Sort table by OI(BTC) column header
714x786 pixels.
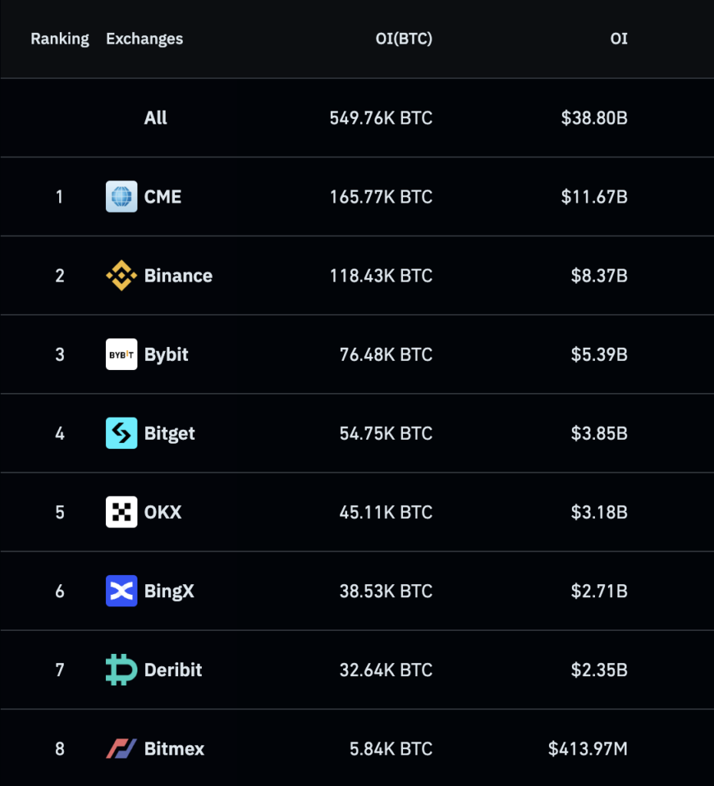(404, 38)
